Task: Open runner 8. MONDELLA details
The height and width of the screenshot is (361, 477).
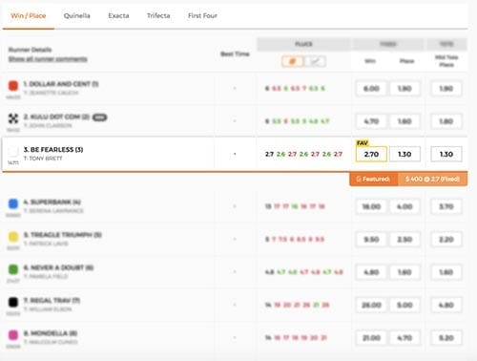Action: [x=51, y=333]
